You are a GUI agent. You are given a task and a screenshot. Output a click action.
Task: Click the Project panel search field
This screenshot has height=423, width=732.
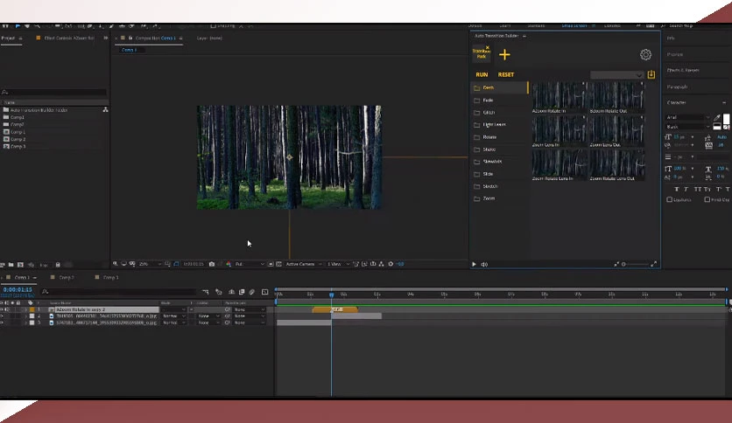click(x=53, y=93)
